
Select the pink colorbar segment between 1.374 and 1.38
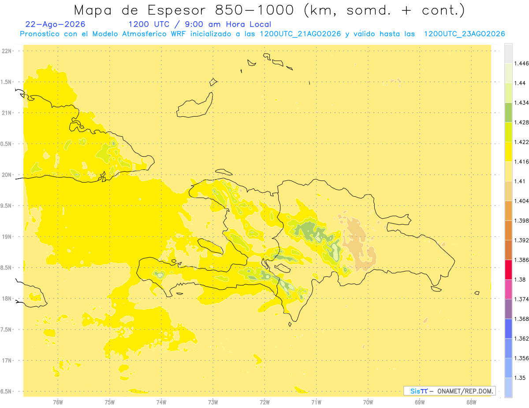[508, 289]
